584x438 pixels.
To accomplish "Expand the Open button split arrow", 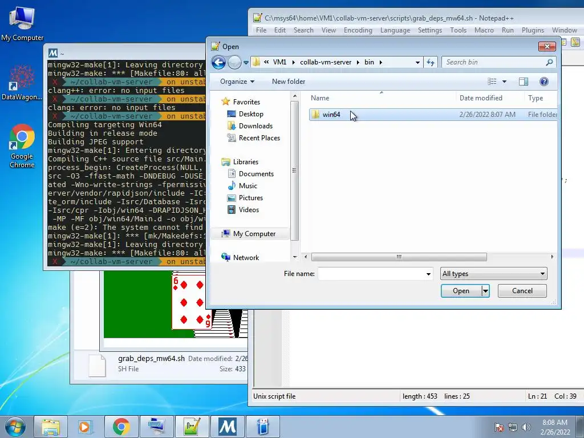I will (485, 291).
